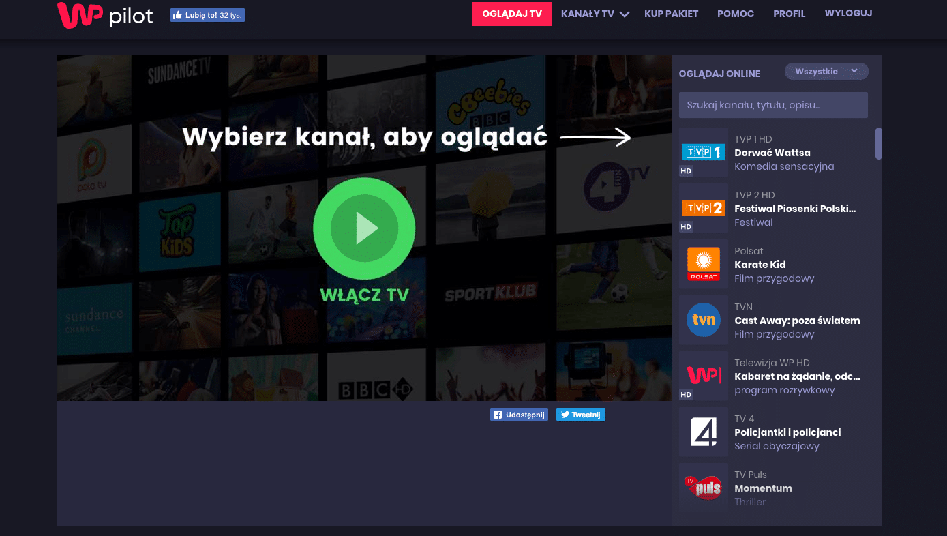Click the Festiwal genre label under TVP 2
Viewport: 947px width, 536px height.
[x=753, y=222]
